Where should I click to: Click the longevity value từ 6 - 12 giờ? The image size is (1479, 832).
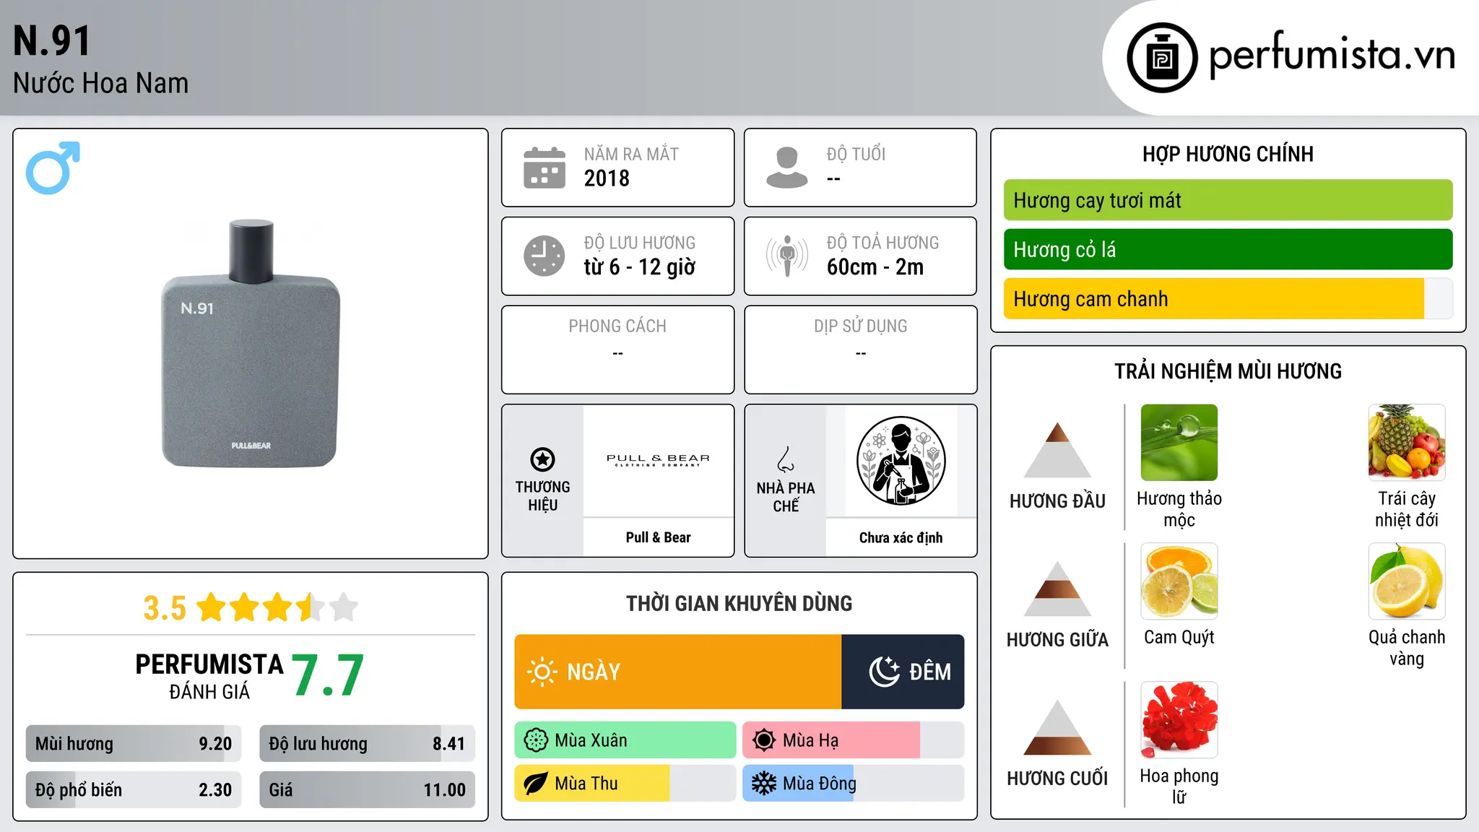[x=639, y=267]
